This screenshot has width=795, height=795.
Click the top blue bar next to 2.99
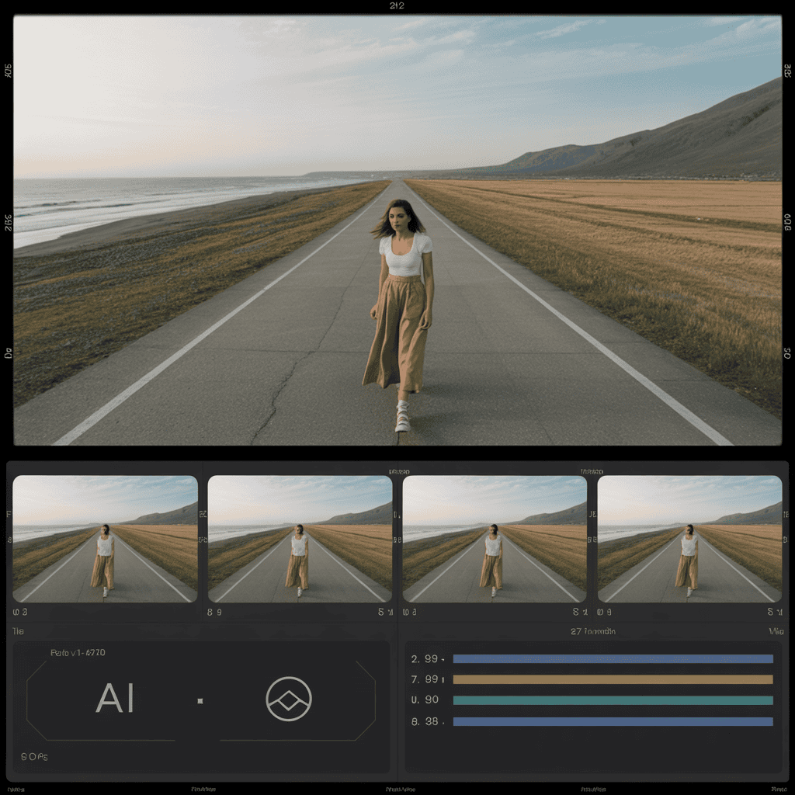pyautogui.click(x=613, y=659)
